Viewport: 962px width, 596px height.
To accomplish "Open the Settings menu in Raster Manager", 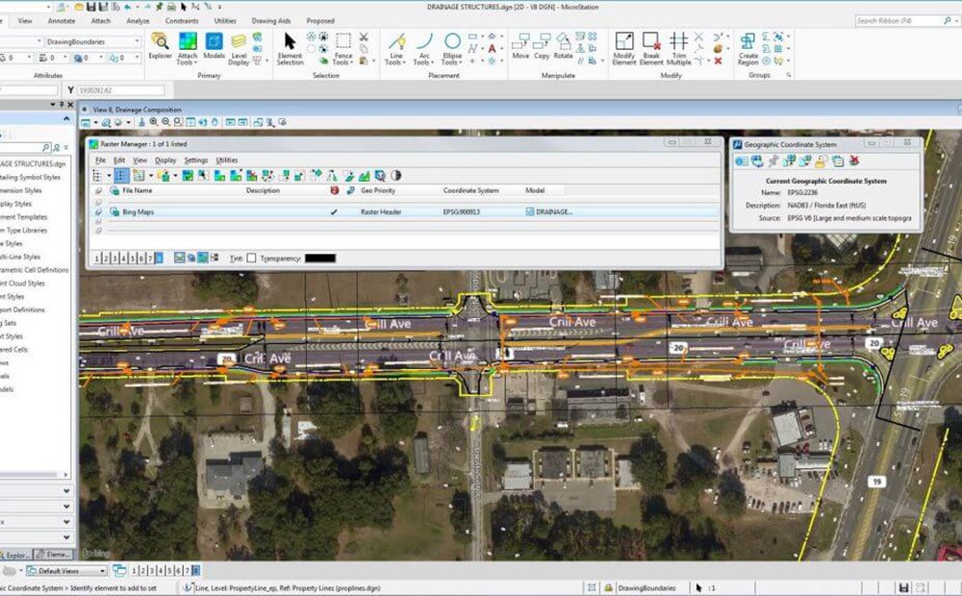I will coord(195,161).
